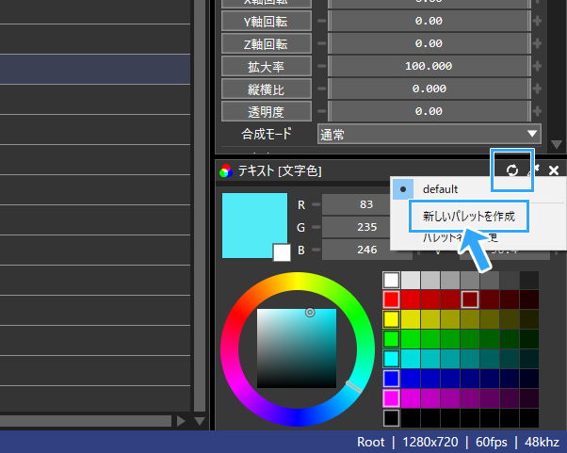Decrease 拡大率 with its minus button
This screenshot has height=453, width=567.
point(321,66)
